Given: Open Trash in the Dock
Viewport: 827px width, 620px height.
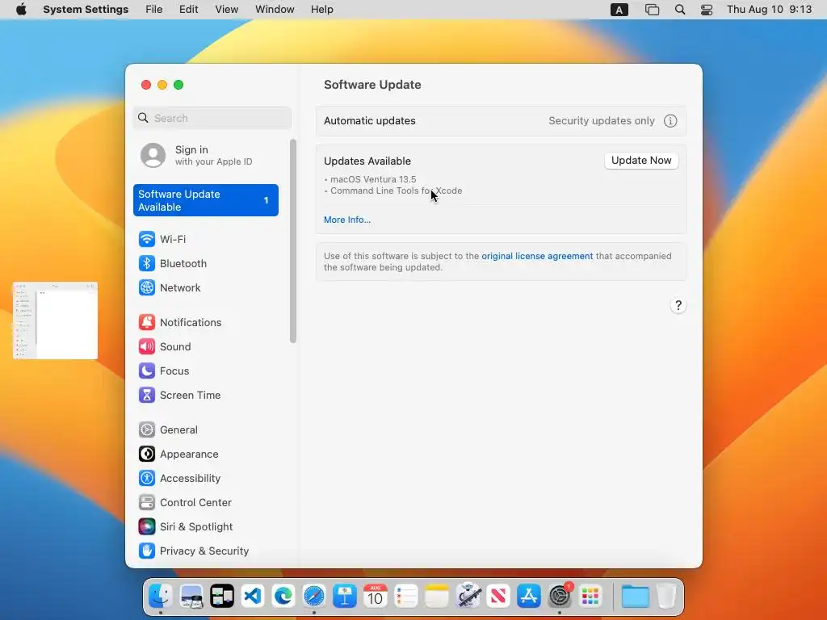Looking at the screenshot, I should [x=666, y=597].
